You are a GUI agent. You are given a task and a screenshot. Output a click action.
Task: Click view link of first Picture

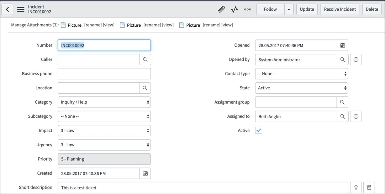pyautogui.click(x=109, y=25)
